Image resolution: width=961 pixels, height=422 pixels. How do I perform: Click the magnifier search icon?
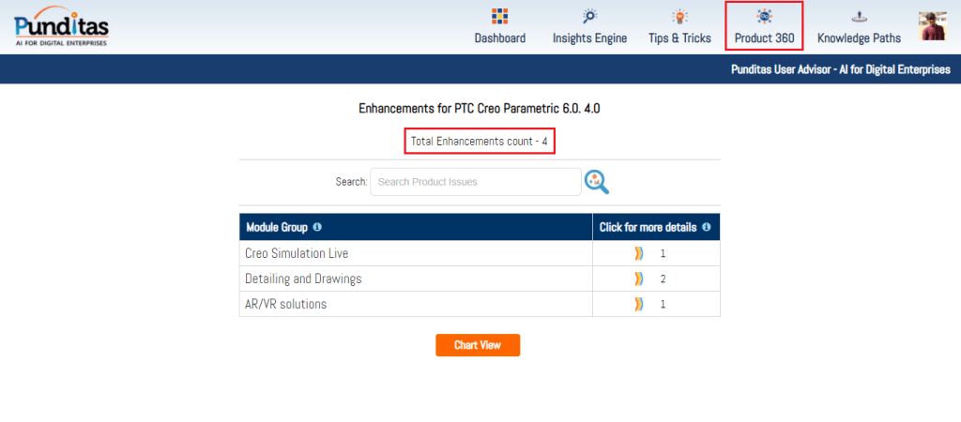pyautogui.click(x=597, y=182)
